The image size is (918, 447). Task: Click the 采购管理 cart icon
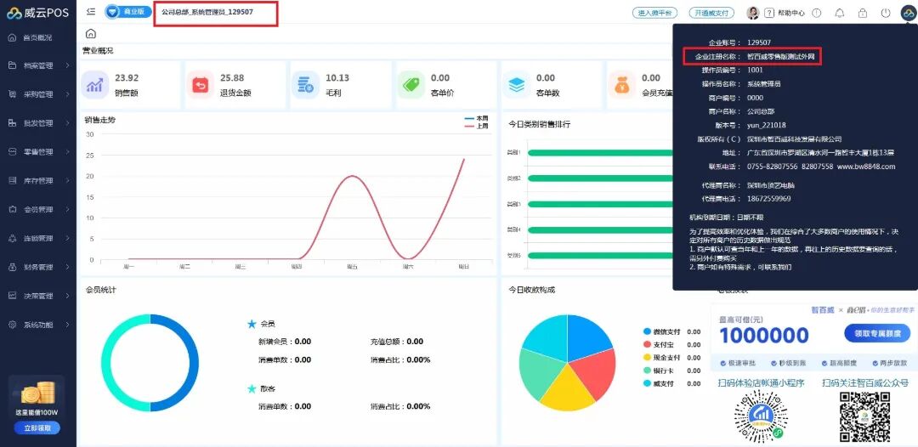pos(12,94)
